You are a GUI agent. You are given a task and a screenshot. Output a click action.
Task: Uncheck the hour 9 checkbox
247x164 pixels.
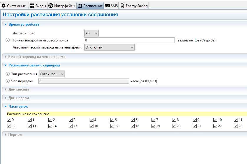195,120
